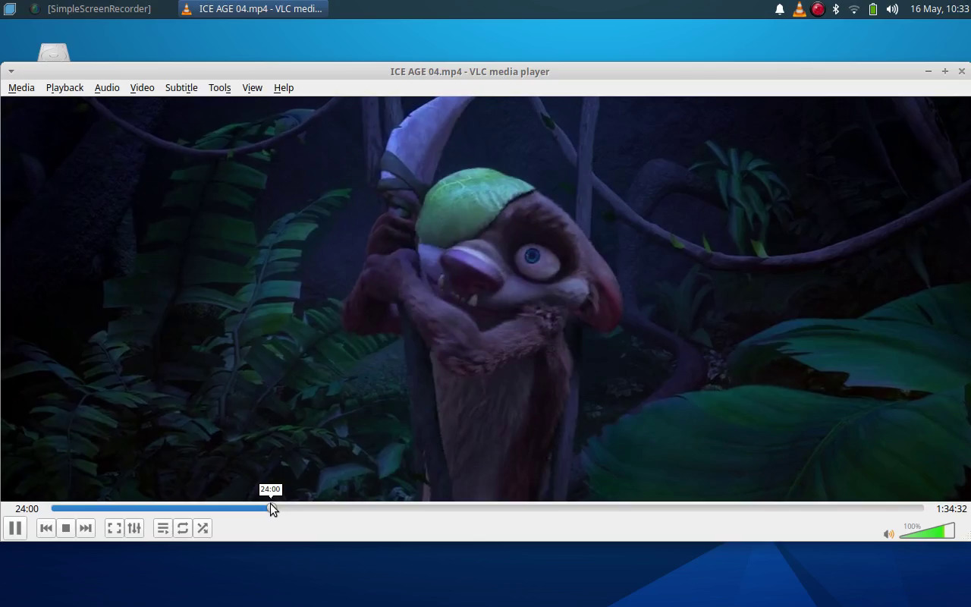
Task: Click VLC cone tray icon
Action: tap(799, 9)
